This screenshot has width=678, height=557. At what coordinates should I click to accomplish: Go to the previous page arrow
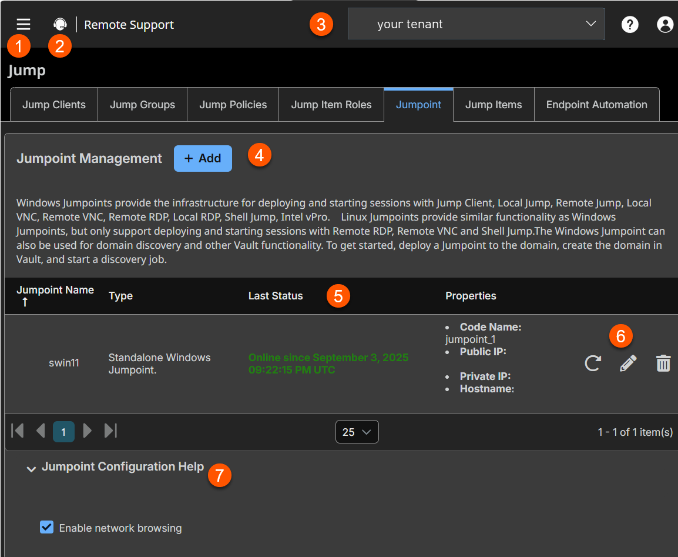(x=41, y=431)
